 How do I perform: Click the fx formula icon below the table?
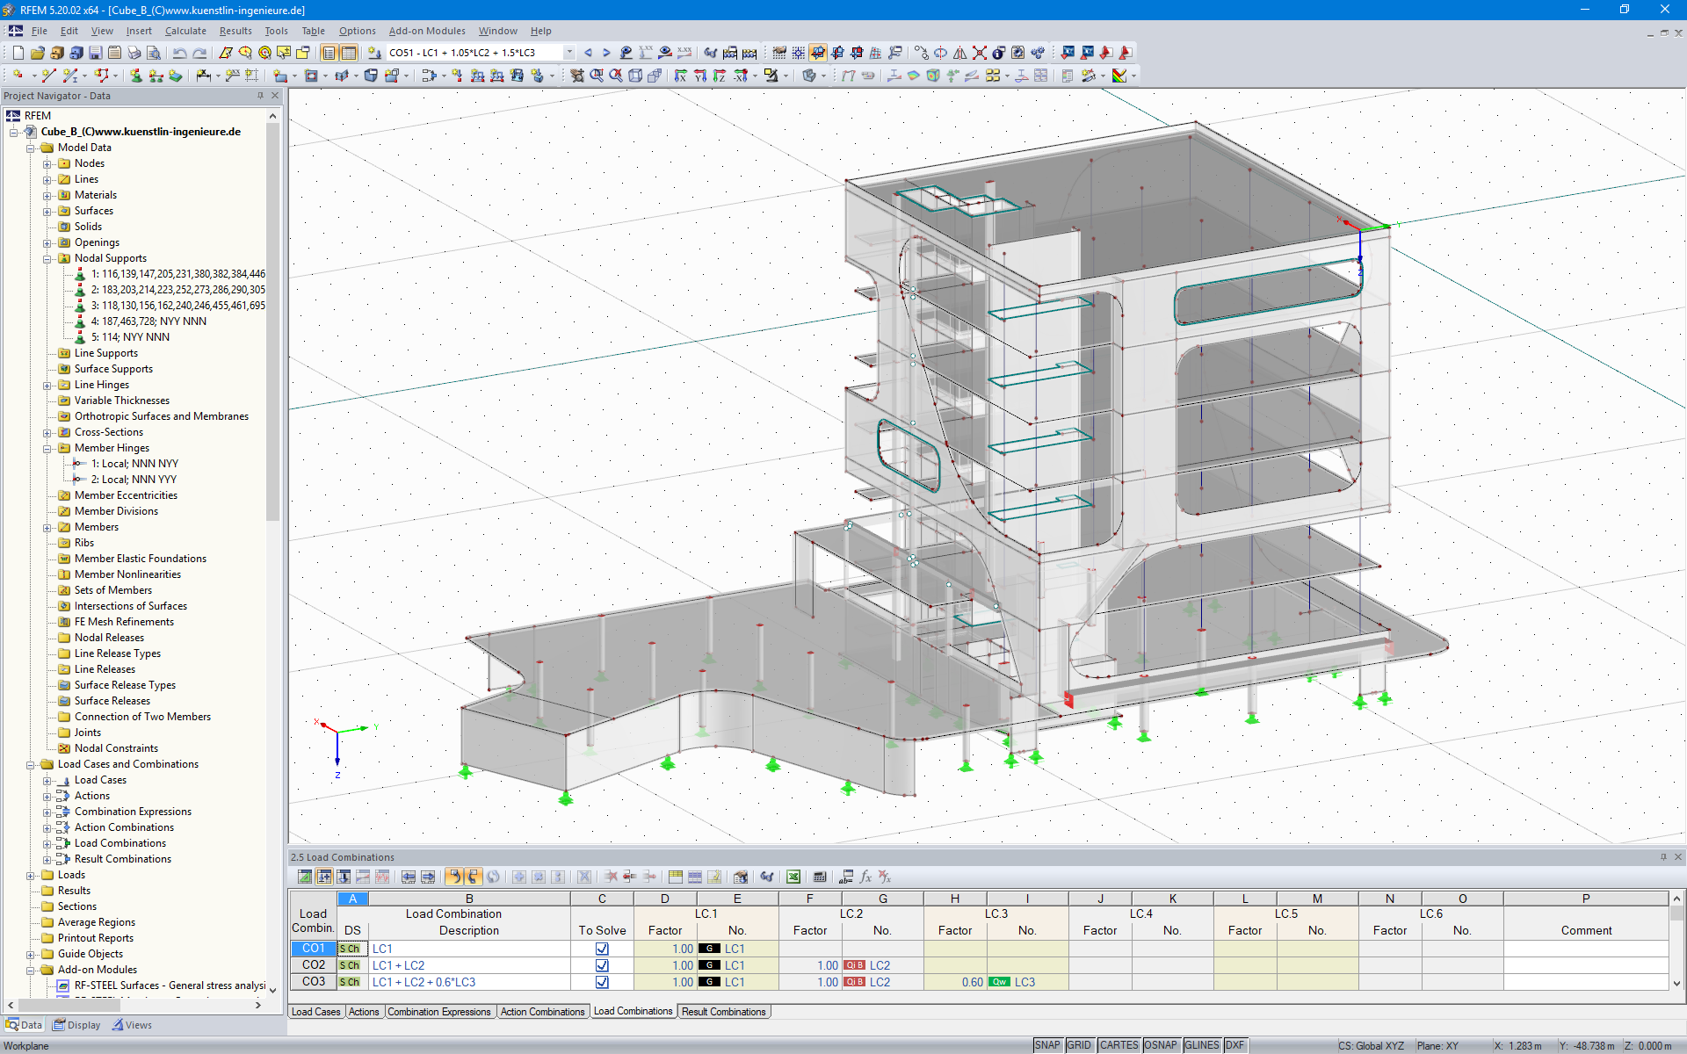click(865, 877)
